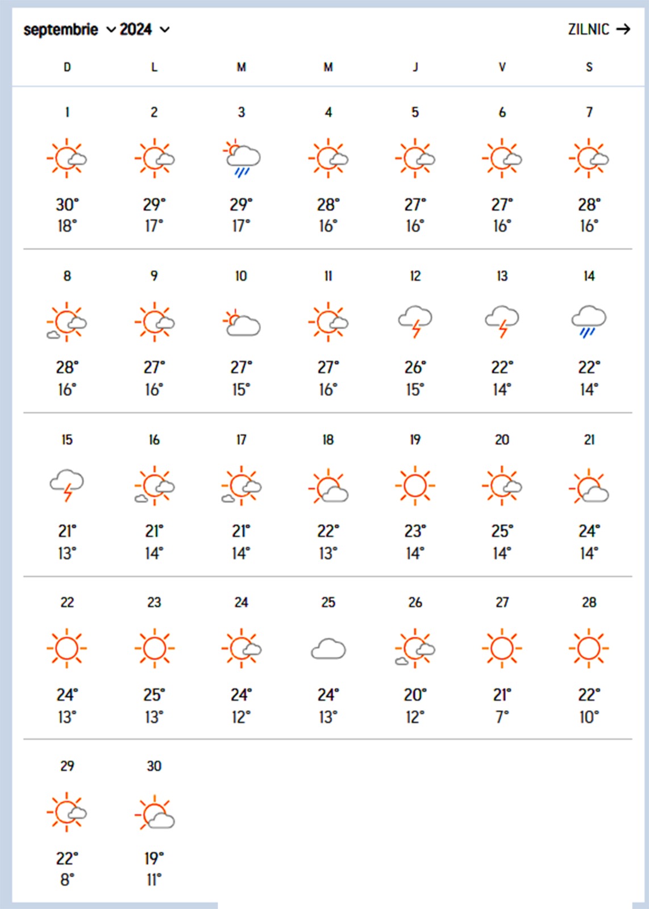Click the arrow next to ZILNIC
Screen dimensions: 649x909
pyautogui.click(x=623, y=30)
